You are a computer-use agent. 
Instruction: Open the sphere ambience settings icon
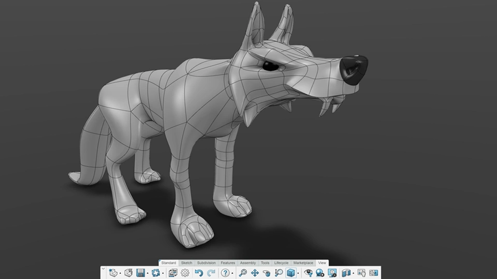click(x=320, y=273)
